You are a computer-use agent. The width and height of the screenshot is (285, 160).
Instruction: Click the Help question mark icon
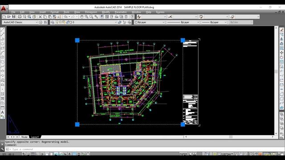point(132,17)
